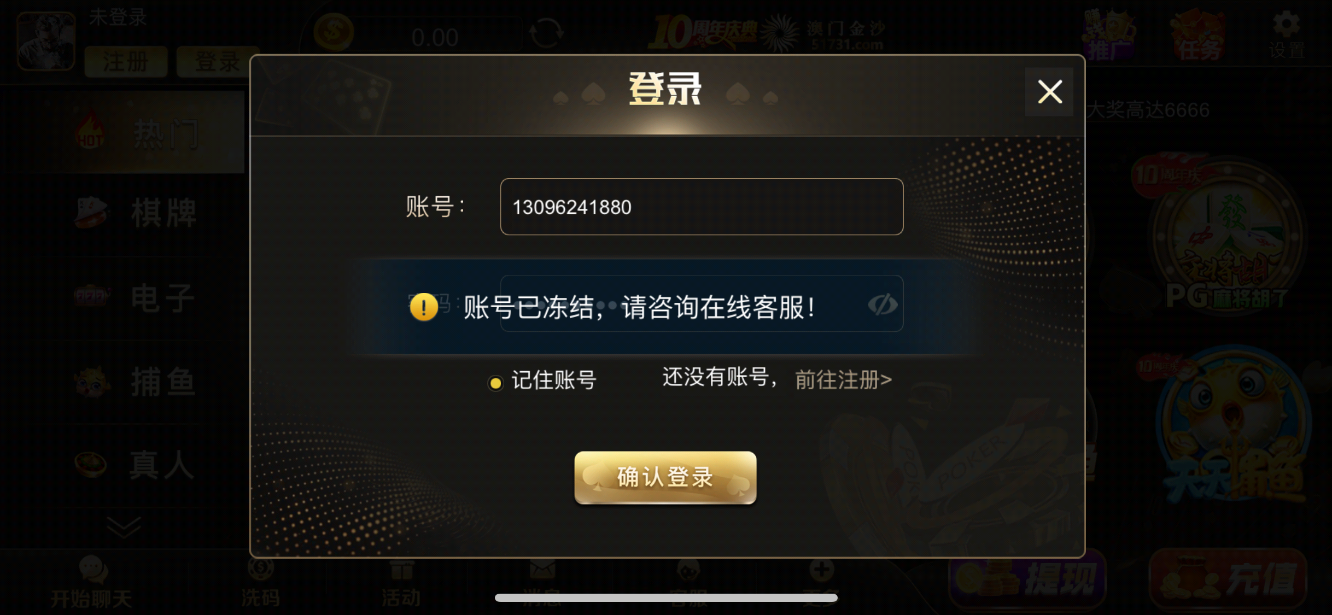
Task: Toggle password visibility eye icon
Action: [x=882, y=304]
